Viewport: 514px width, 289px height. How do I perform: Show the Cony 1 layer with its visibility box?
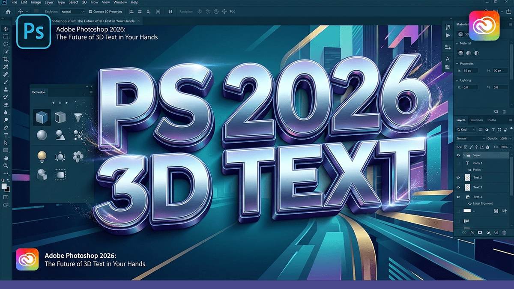(x=458, y=163)
